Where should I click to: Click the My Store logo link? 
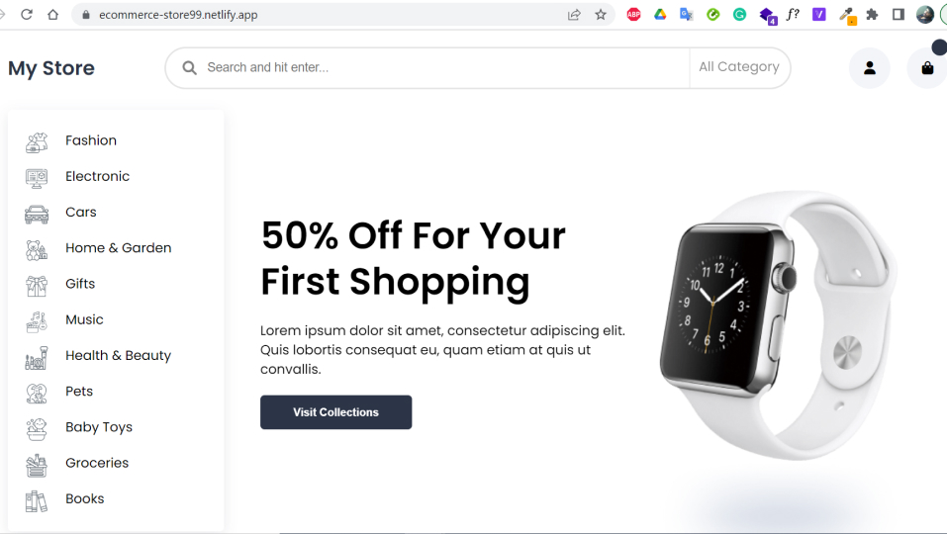(51, 68)
